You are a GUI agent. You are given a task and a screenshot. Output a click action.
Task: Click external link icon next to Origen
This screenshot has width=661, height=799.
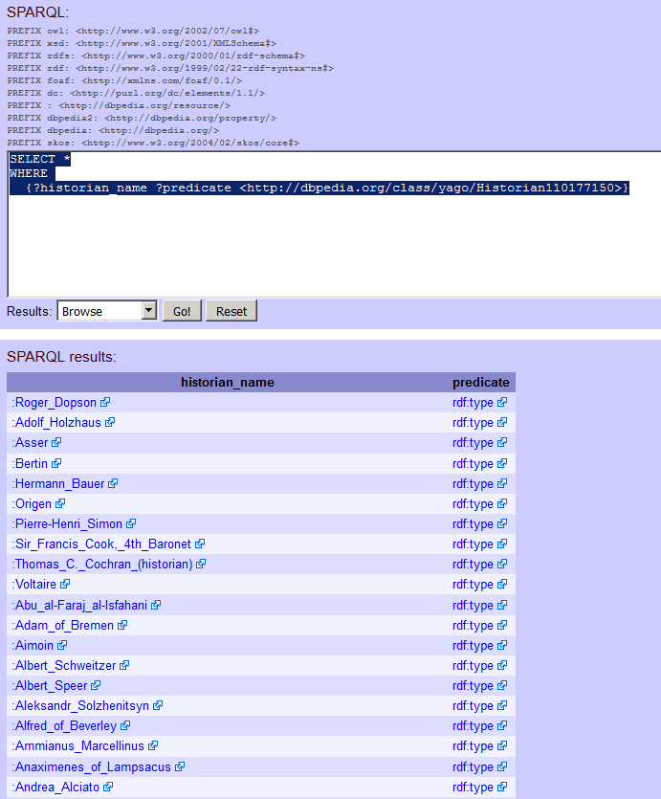click(60, 504)
